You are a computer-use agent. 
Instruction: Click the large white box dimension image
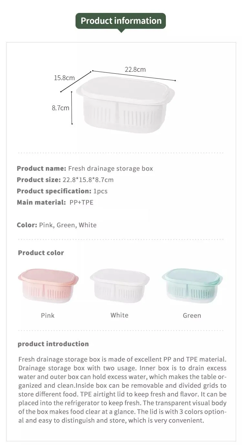(x=126, y=105)
